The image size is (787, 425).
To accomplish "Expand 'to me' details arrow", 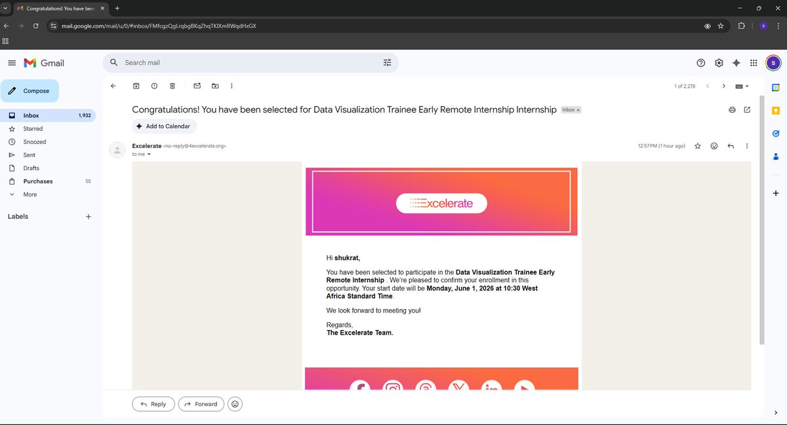I will pos(149,155).
